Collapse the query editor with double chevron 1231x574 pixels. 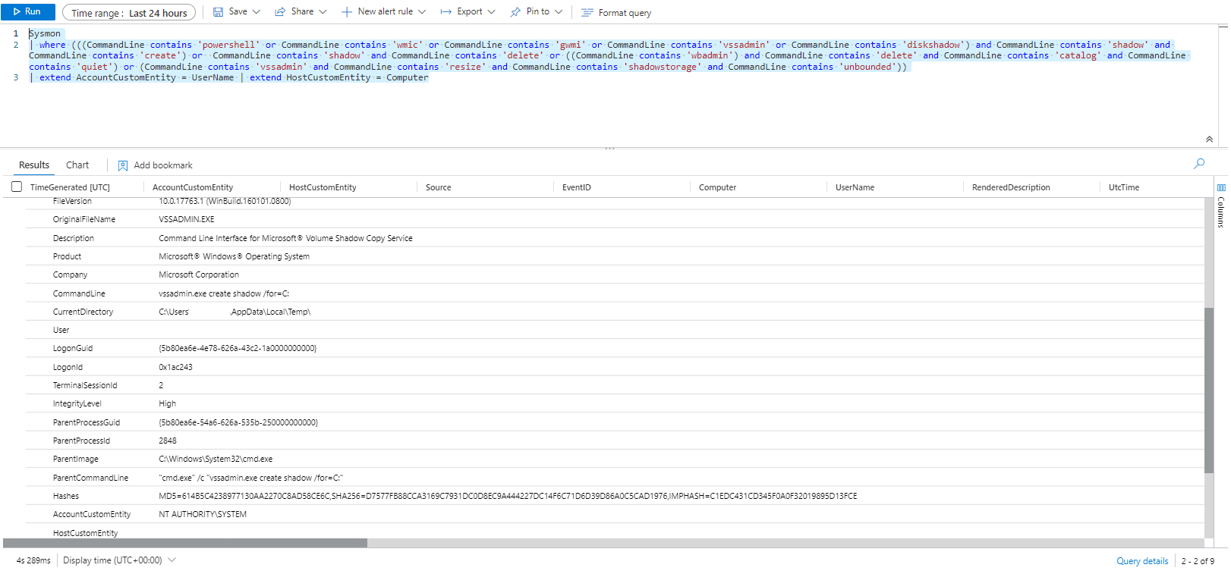coord(1209,140)
